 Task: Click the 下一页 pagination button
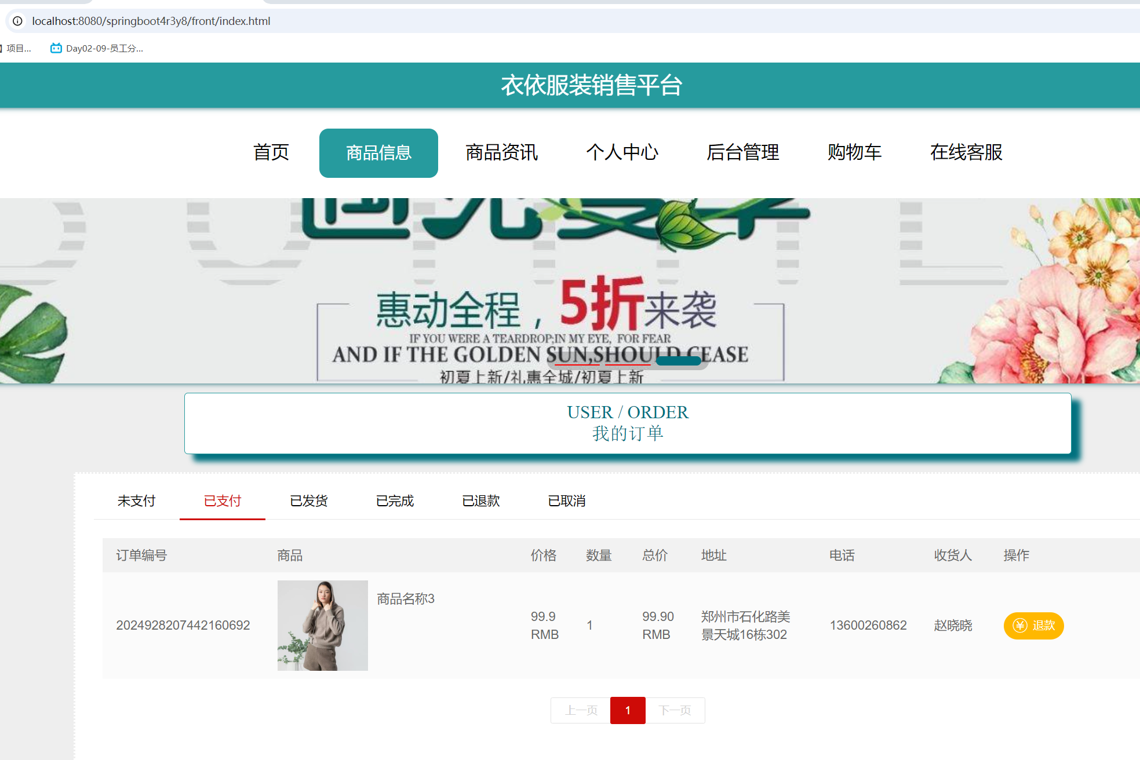pos(675,710)
